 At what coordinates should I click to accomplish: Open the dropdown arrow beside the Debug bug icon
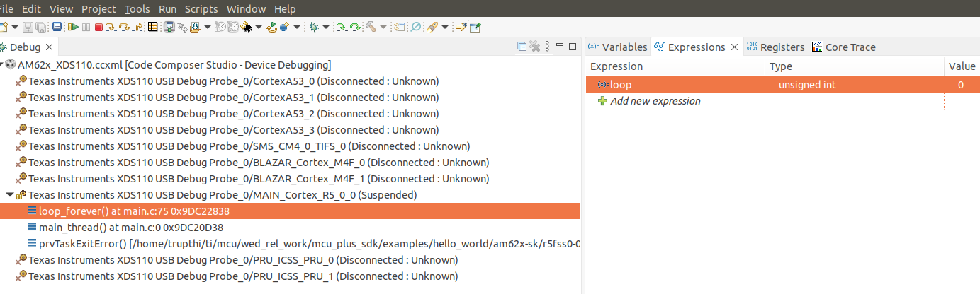pyautogui.click(x=325, y=28)
